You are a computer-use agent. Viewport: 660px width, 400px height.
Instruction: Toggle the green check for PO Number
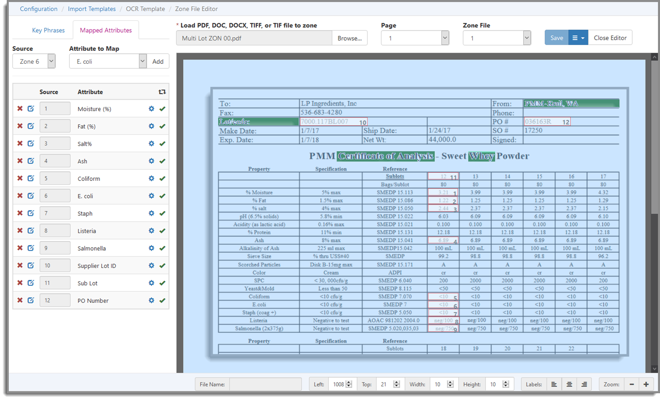click(163, 300)
